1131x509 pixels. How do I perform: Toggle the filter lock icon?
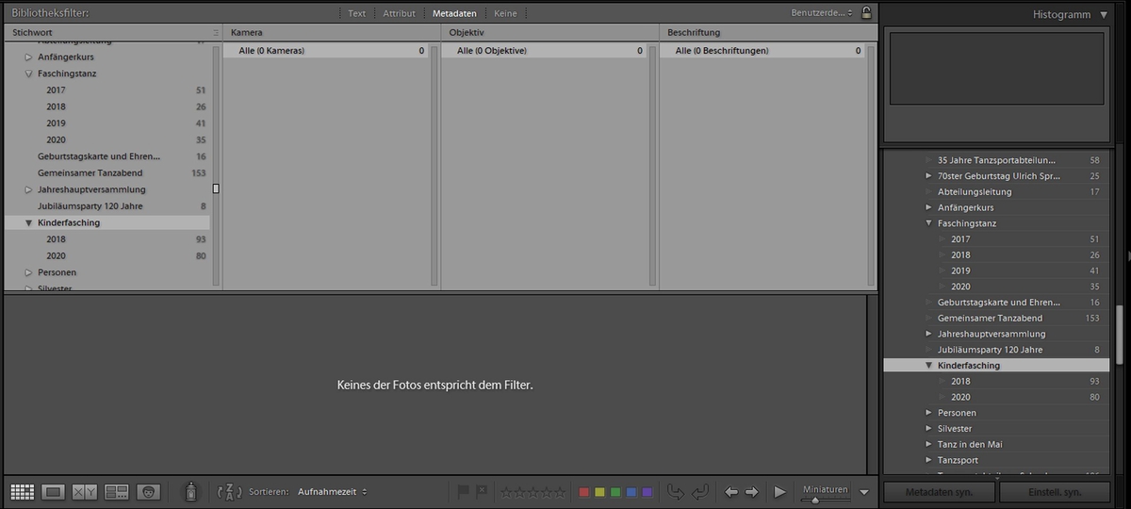(866, 13)
